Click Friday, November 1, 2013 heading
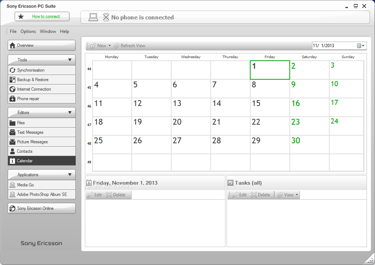Viewport: 375px width, 265px height. pyautogui.click(x=125, y=183)
